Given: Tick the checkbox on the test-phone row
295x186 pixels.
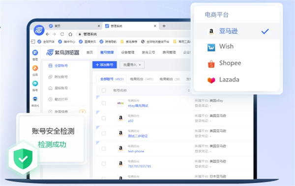Looking at the screenshot, I should pos(104,148).
